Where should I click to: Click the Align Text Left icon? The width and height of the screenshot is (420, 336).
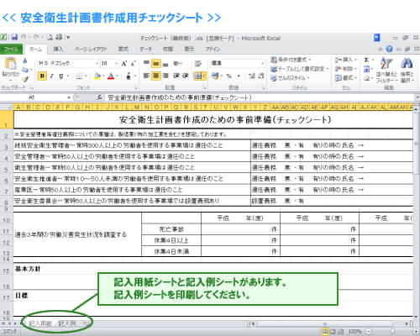(x=146, y=76)
